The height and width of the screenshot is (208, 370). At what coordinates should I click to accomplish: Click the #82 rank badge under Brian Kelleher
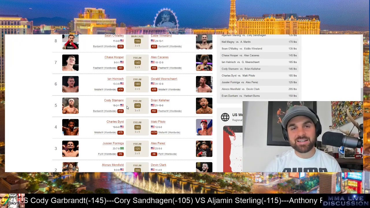pyautogui.click(x=154, y=111)
